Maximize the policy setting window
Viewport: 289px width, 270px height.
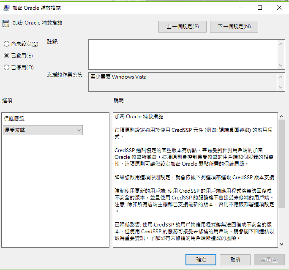click(260, 8)
